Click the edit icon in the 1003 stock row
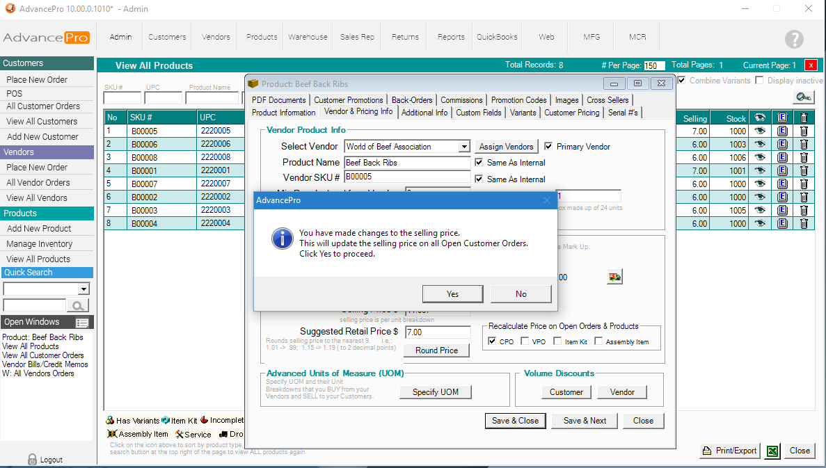Viewport: 826px width, 468px height. pos(782,144)
